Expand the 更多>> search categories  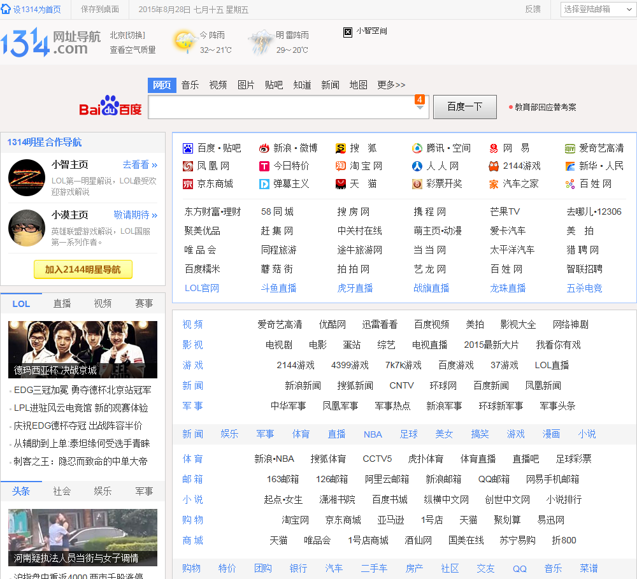pos(391,85)
